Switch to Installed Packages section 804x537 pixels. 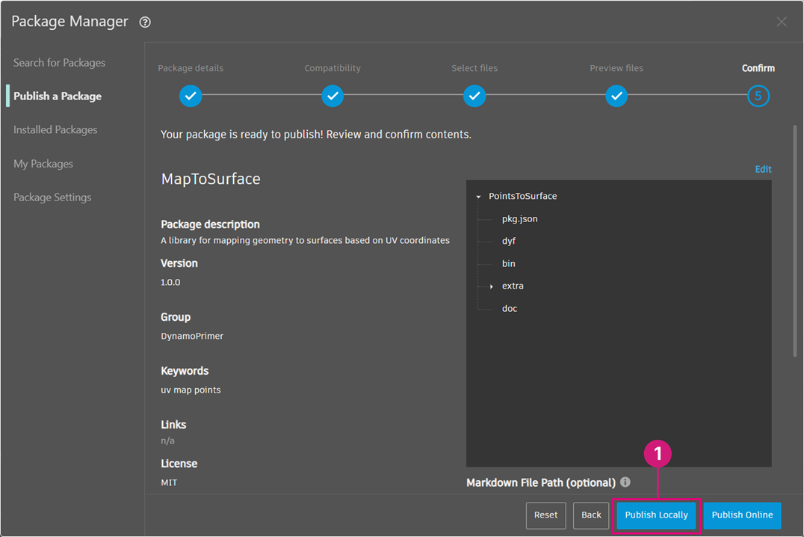pyautogui.click(x=55, y=129)
